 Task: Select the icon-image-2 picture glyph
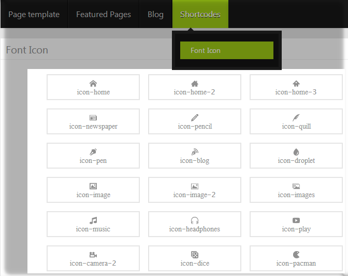click(x=195, y=186)
